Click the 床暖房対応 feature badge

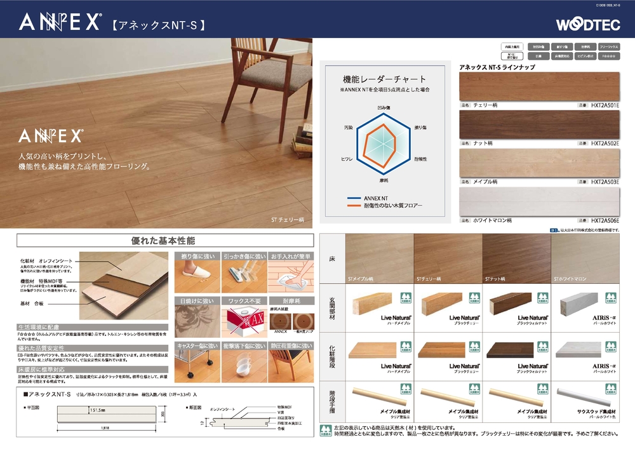point(562,57)
